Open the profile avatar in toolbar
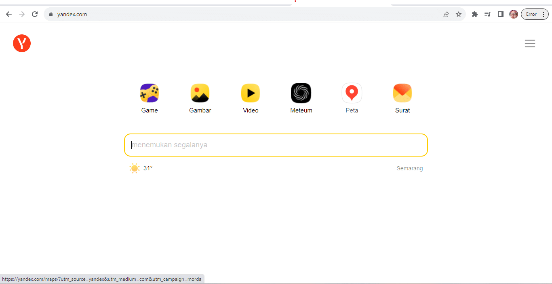 (x=514, y=14)
